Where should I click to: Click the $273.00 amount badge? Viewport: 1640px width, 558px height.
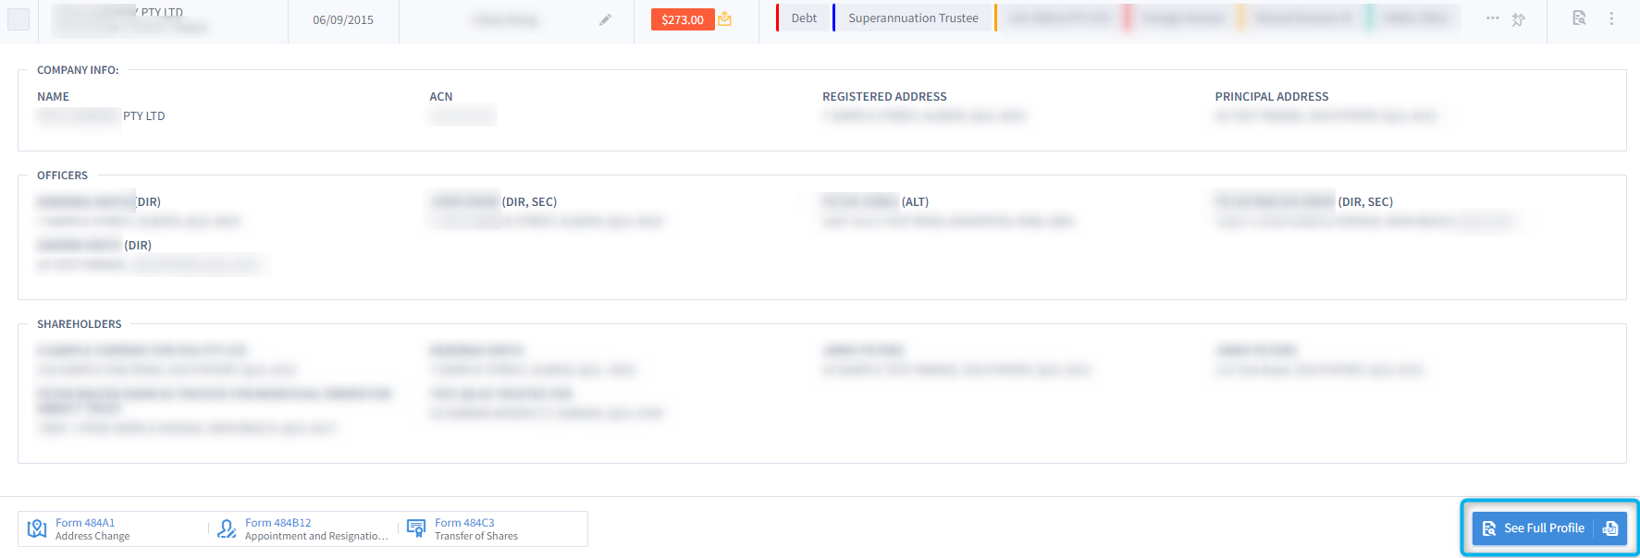click(x=683, y=19)
